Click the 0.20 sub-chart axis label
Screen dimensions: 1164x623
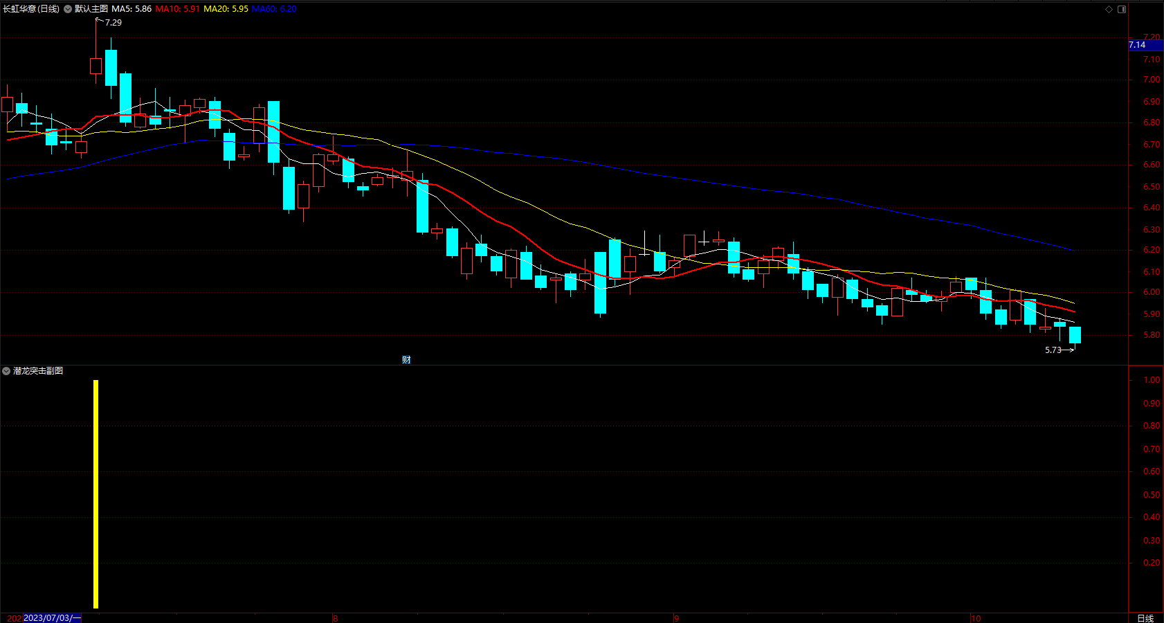(1152, 563)
